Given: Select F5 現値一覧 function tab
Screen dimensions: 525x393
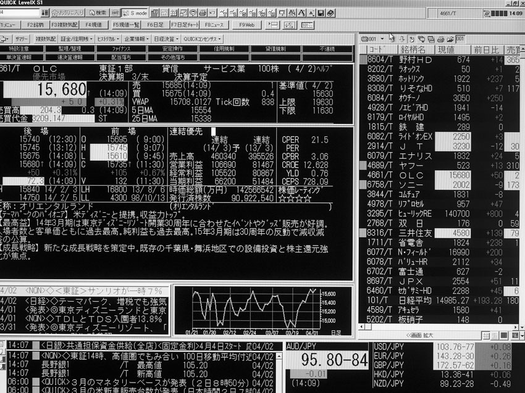Looking at the screenshot, I should pos(126,25).
